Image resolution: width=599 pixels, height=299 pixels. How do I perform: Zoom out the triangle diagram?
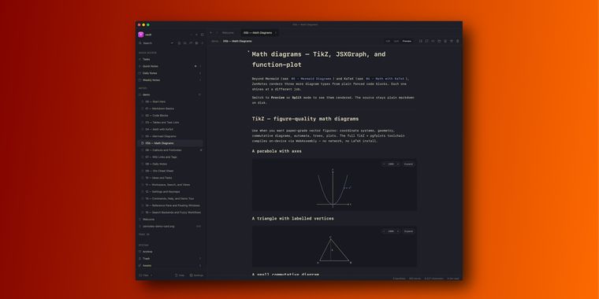[x=384, y=231]
